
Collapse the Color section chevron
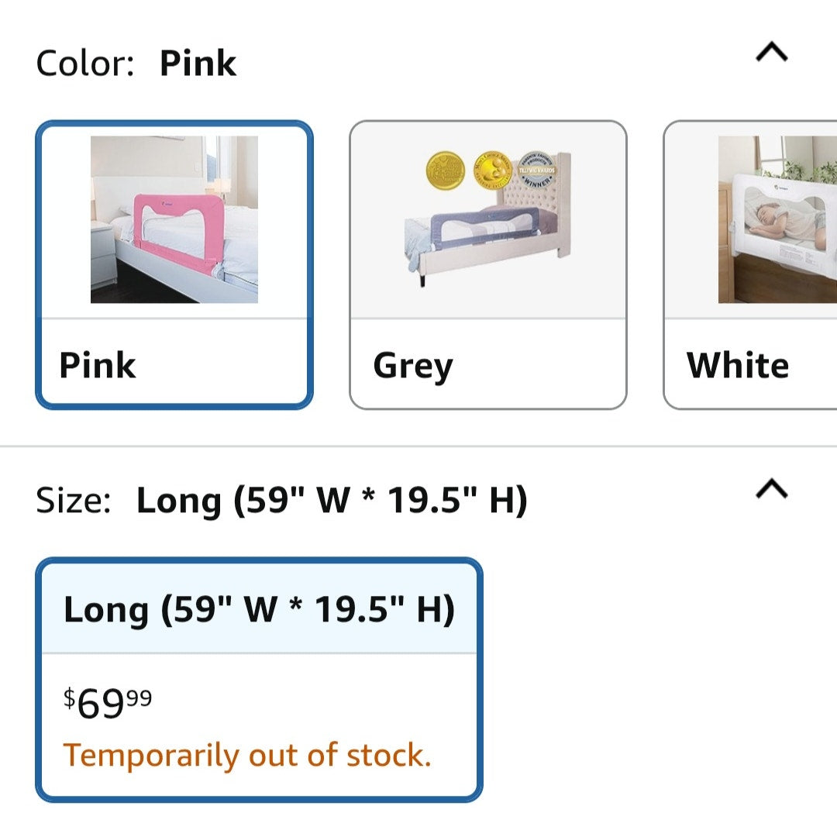[771, 54]
